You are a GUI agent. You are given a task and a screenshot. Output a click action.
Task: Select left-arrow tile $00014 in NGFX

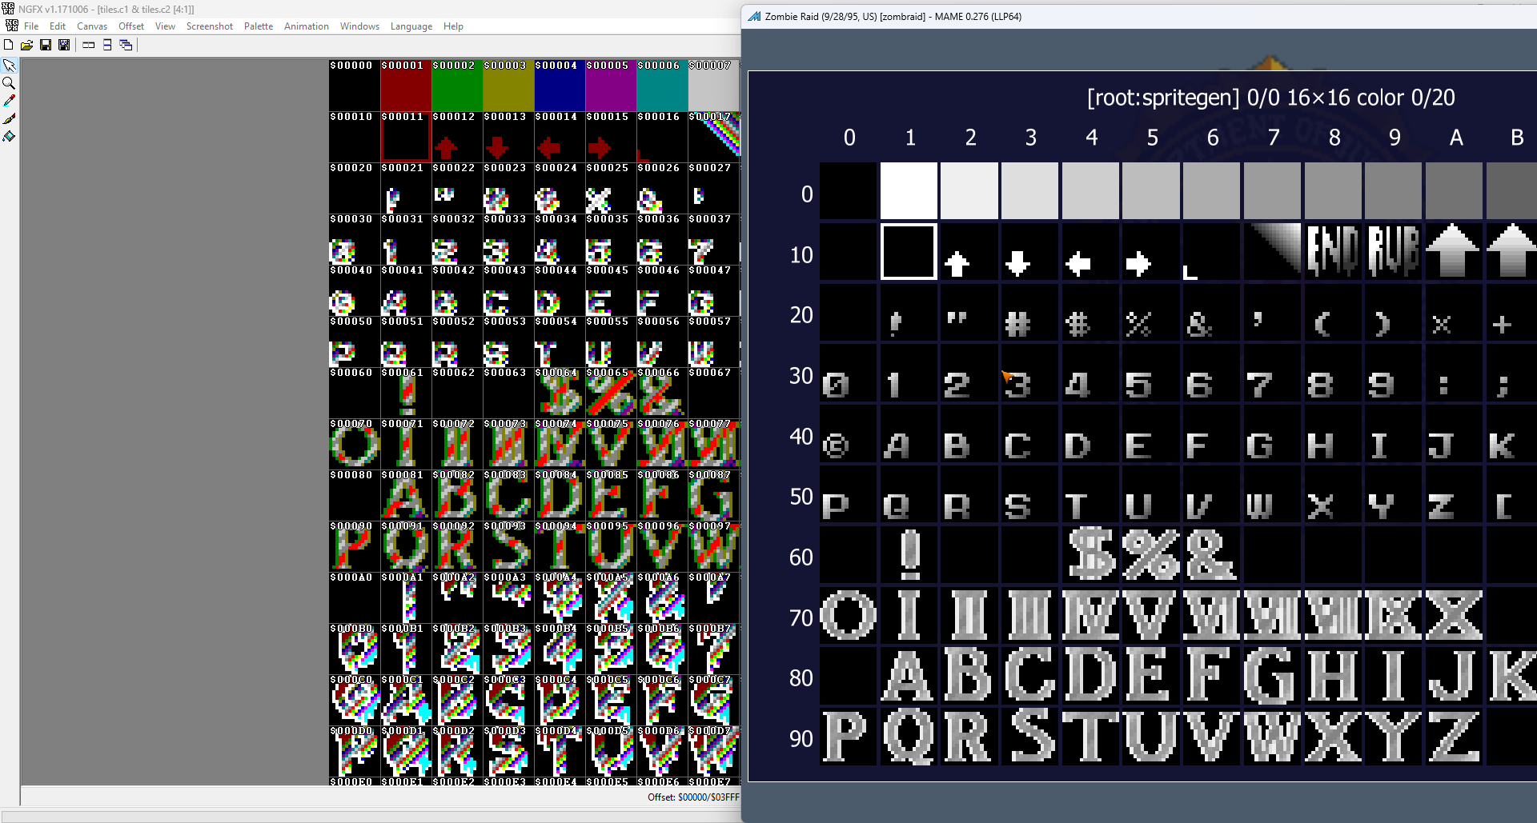560,137
